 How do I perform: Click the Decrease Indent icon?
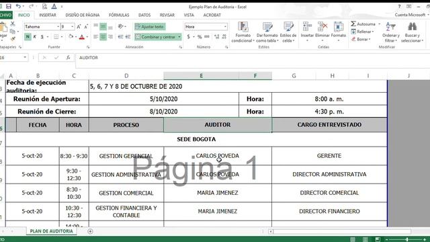click(x=120, y=36)
